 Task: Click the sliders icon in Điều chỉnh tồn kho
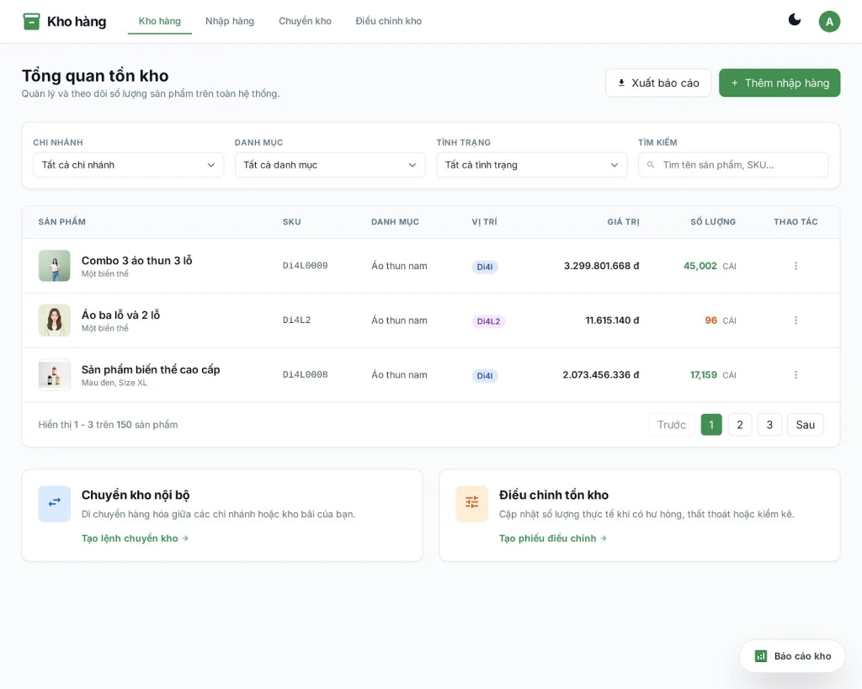click(x=472, y=503)
